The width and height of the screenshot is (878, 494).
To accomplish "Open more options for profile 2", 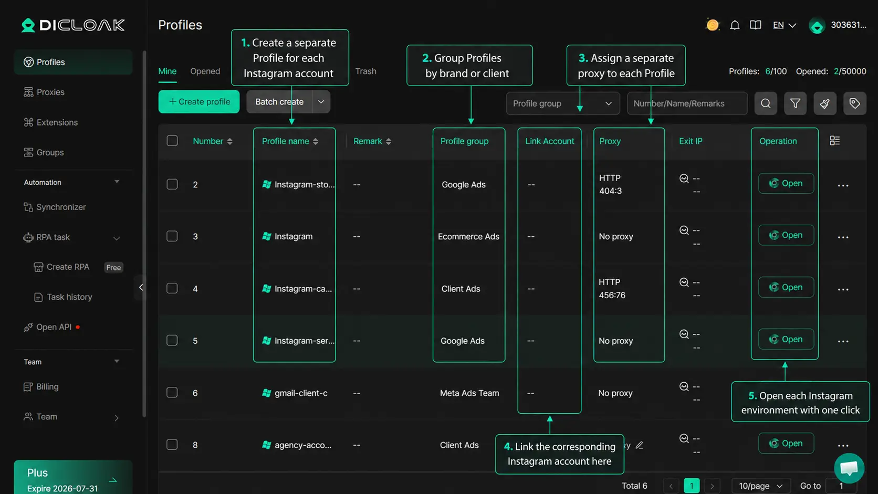I will click(843, 185).
